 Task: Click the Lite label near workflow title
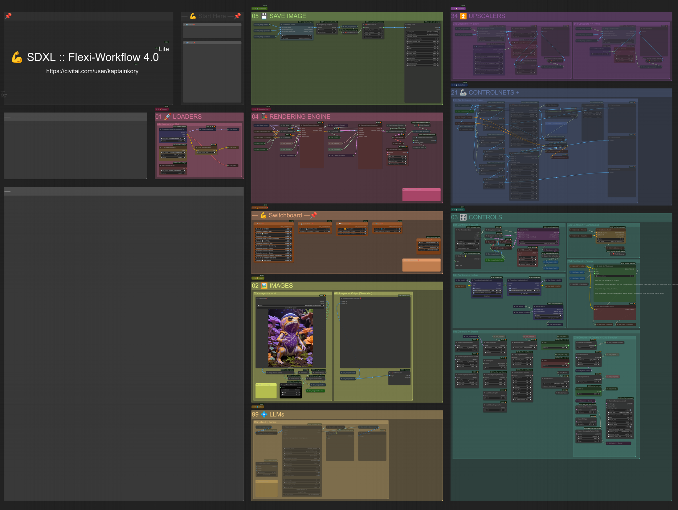point(164,49)
